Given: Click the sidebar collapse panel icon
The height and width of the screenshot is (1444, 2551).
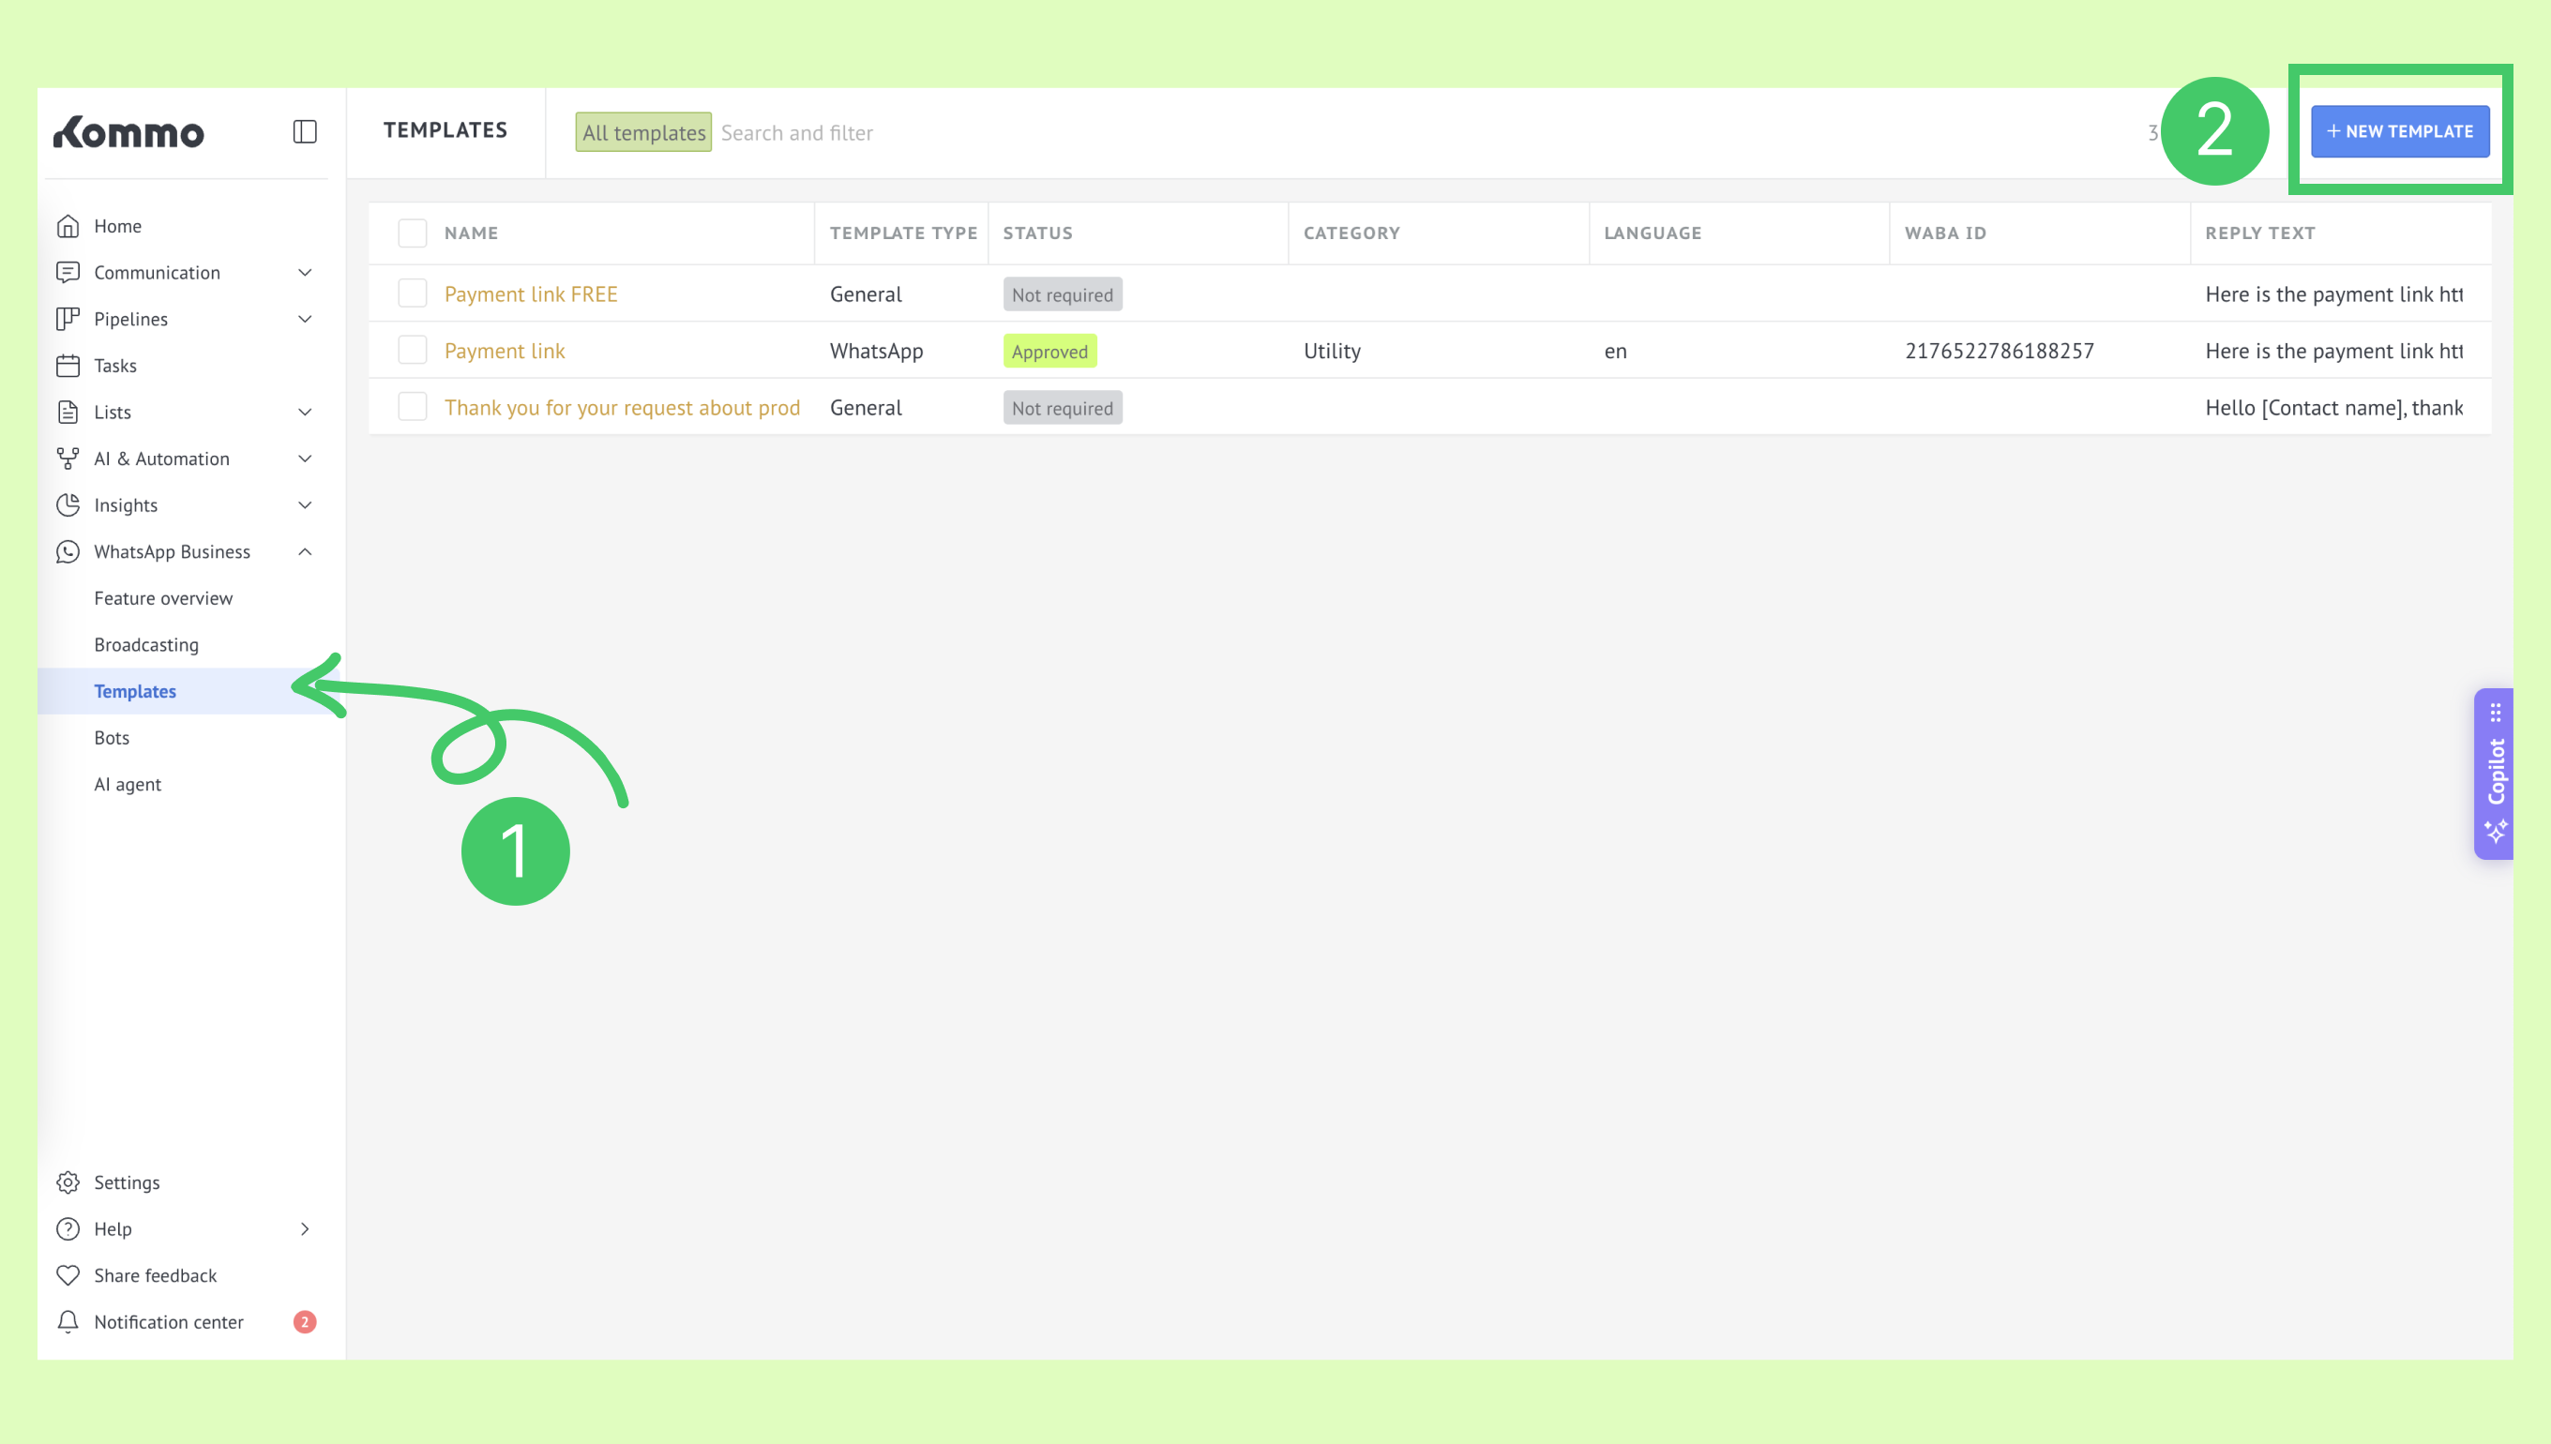Looking at the screenshot, I should [x=305, y=132].
